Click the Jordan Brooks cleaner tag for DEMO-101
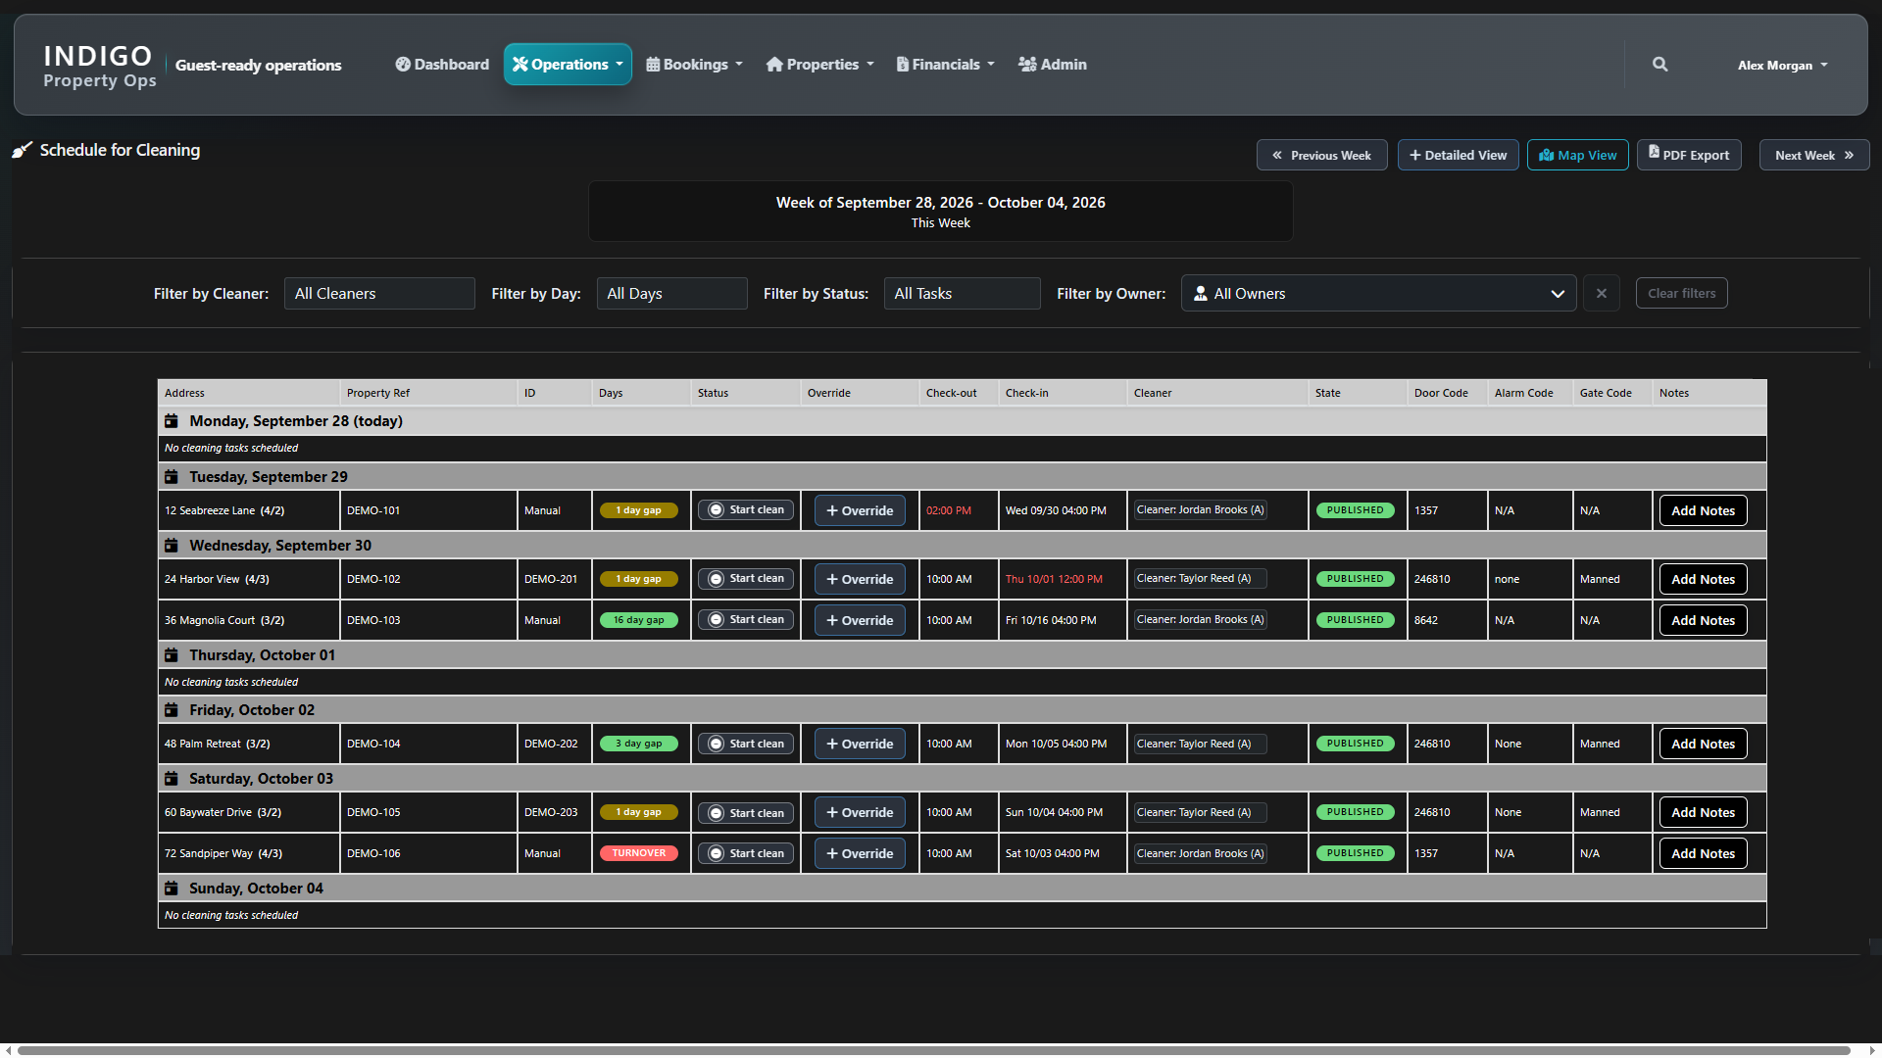 pos(1200,510)
